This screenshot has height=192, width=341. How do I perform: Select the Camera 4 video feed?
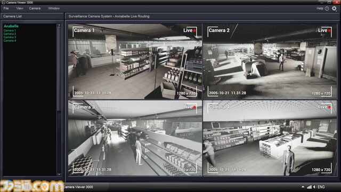coord(270,138)
